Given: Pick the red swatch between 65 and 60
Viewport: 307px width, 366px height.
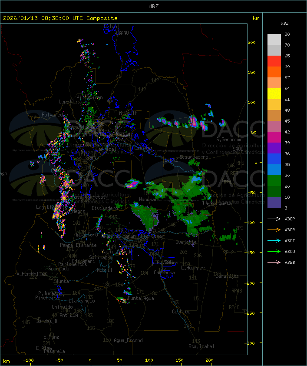Looking at the screenshot, I should pyautogui.click(x=274, y=61).
